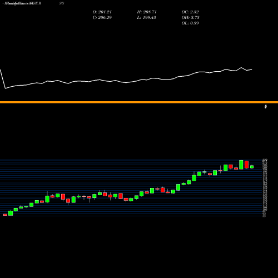Click the small '0' label below orange line
This screenshot has width=278, height=278.
pyautogui.click(x=266, y=107)
